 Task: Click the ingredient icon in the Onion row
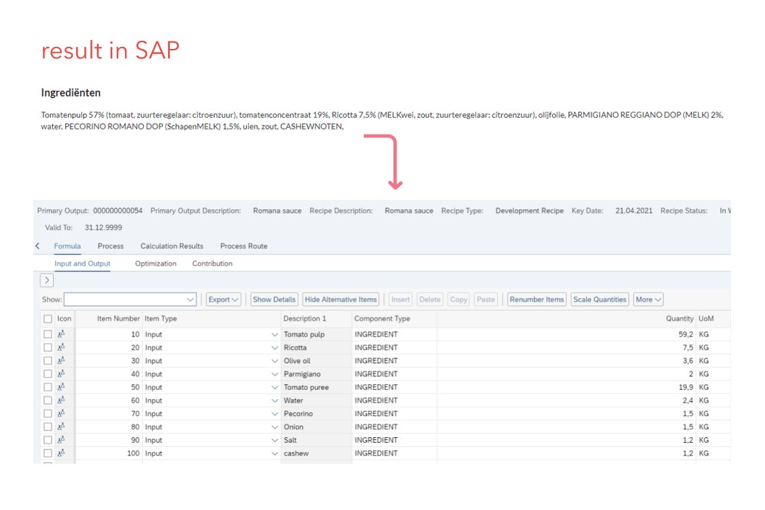pyautogui.click(x=61, y=427)
